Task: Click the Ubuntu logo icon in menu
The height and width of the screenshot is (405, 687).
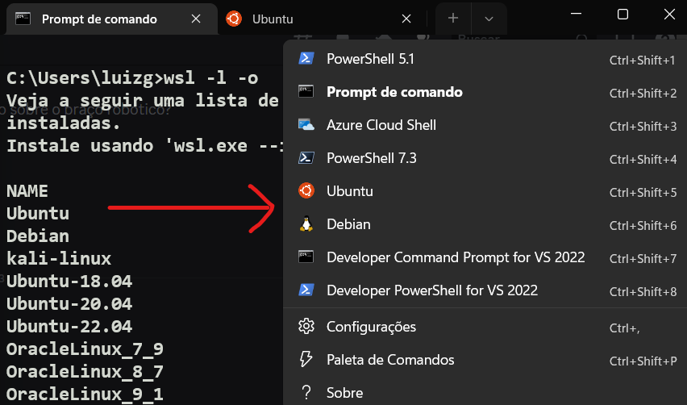Action: point(306,190)
